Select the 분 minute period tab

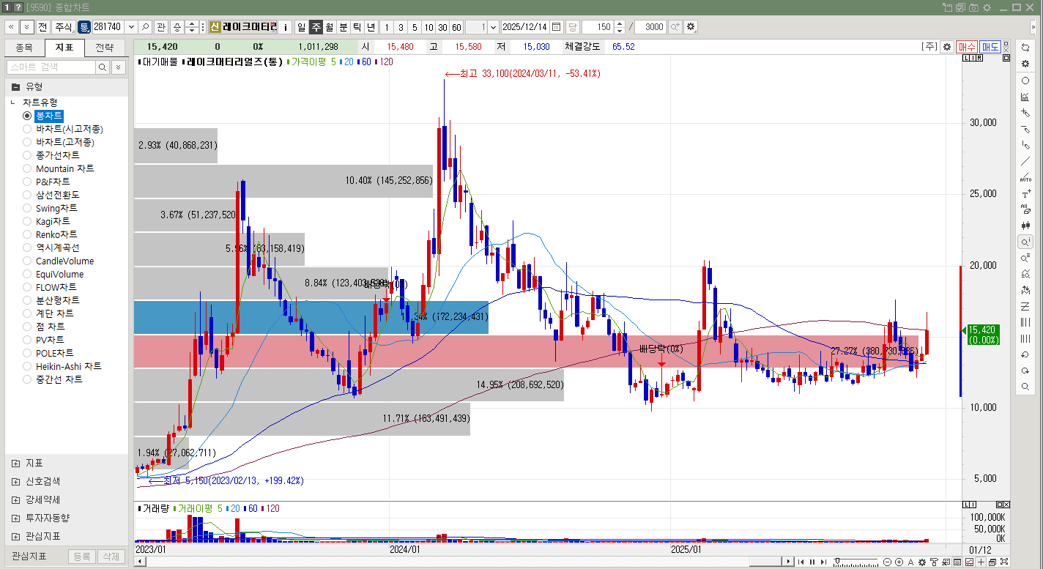[344, 26]
